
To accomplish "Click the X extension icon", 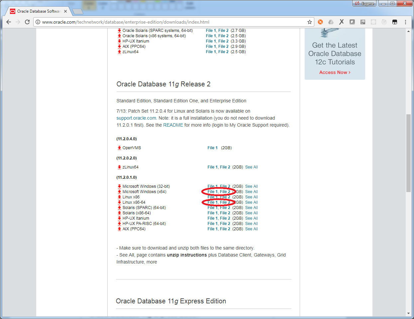I will coord(342,22).
